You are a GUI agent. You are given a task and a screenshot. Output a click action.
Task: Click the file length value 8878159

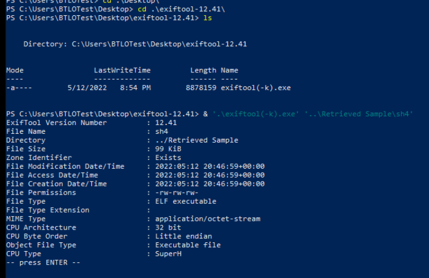pyautogui.click(x=201, y=88)
